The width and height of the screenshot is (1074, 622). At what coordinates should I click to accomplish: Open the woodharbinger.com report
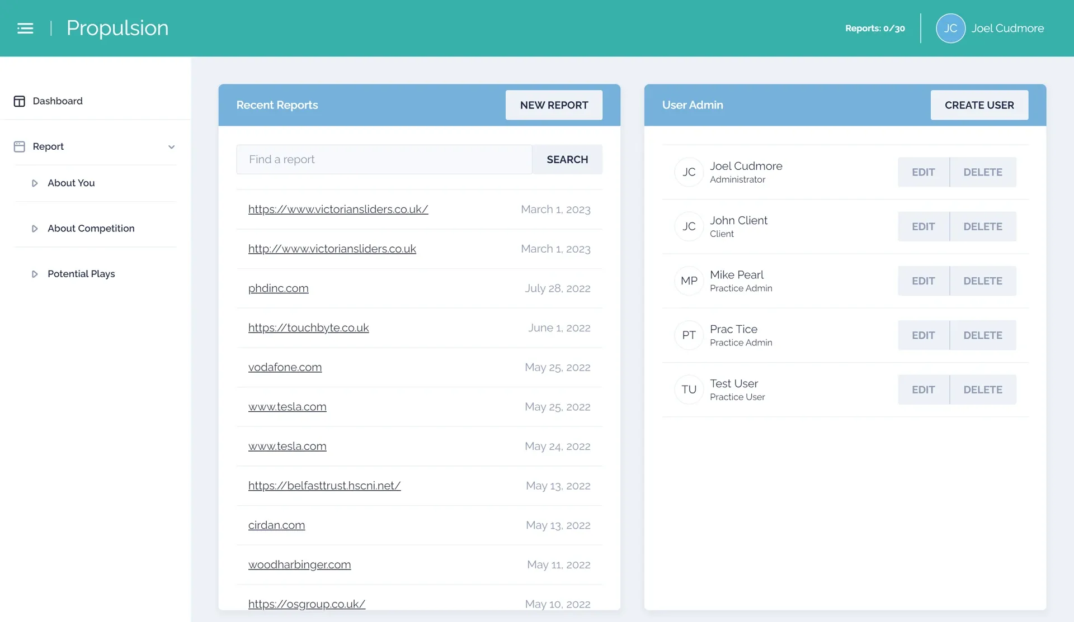pyautogui.click(x=299, y=564)
